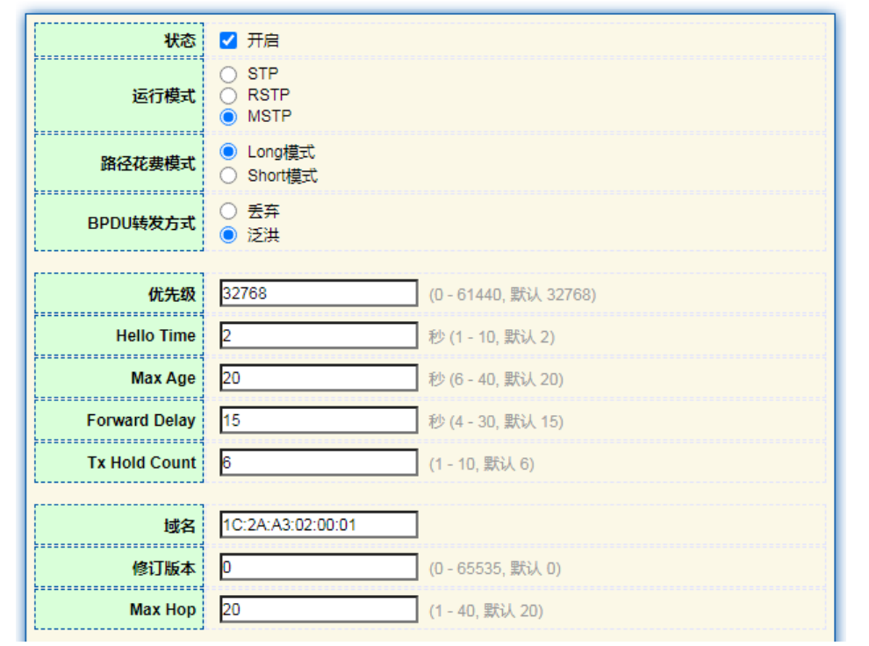Click the 修订版本 input box
This screenshot has height=646, width=869.
pos(318,567)
